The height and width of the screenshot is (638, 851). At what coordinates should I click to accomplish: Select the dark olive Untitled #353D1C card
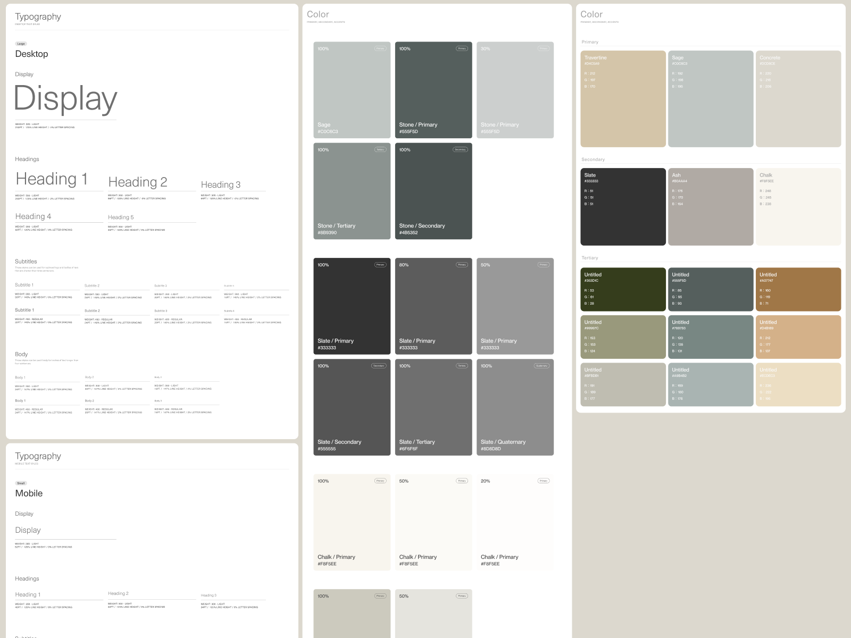[x=623, y=289]
